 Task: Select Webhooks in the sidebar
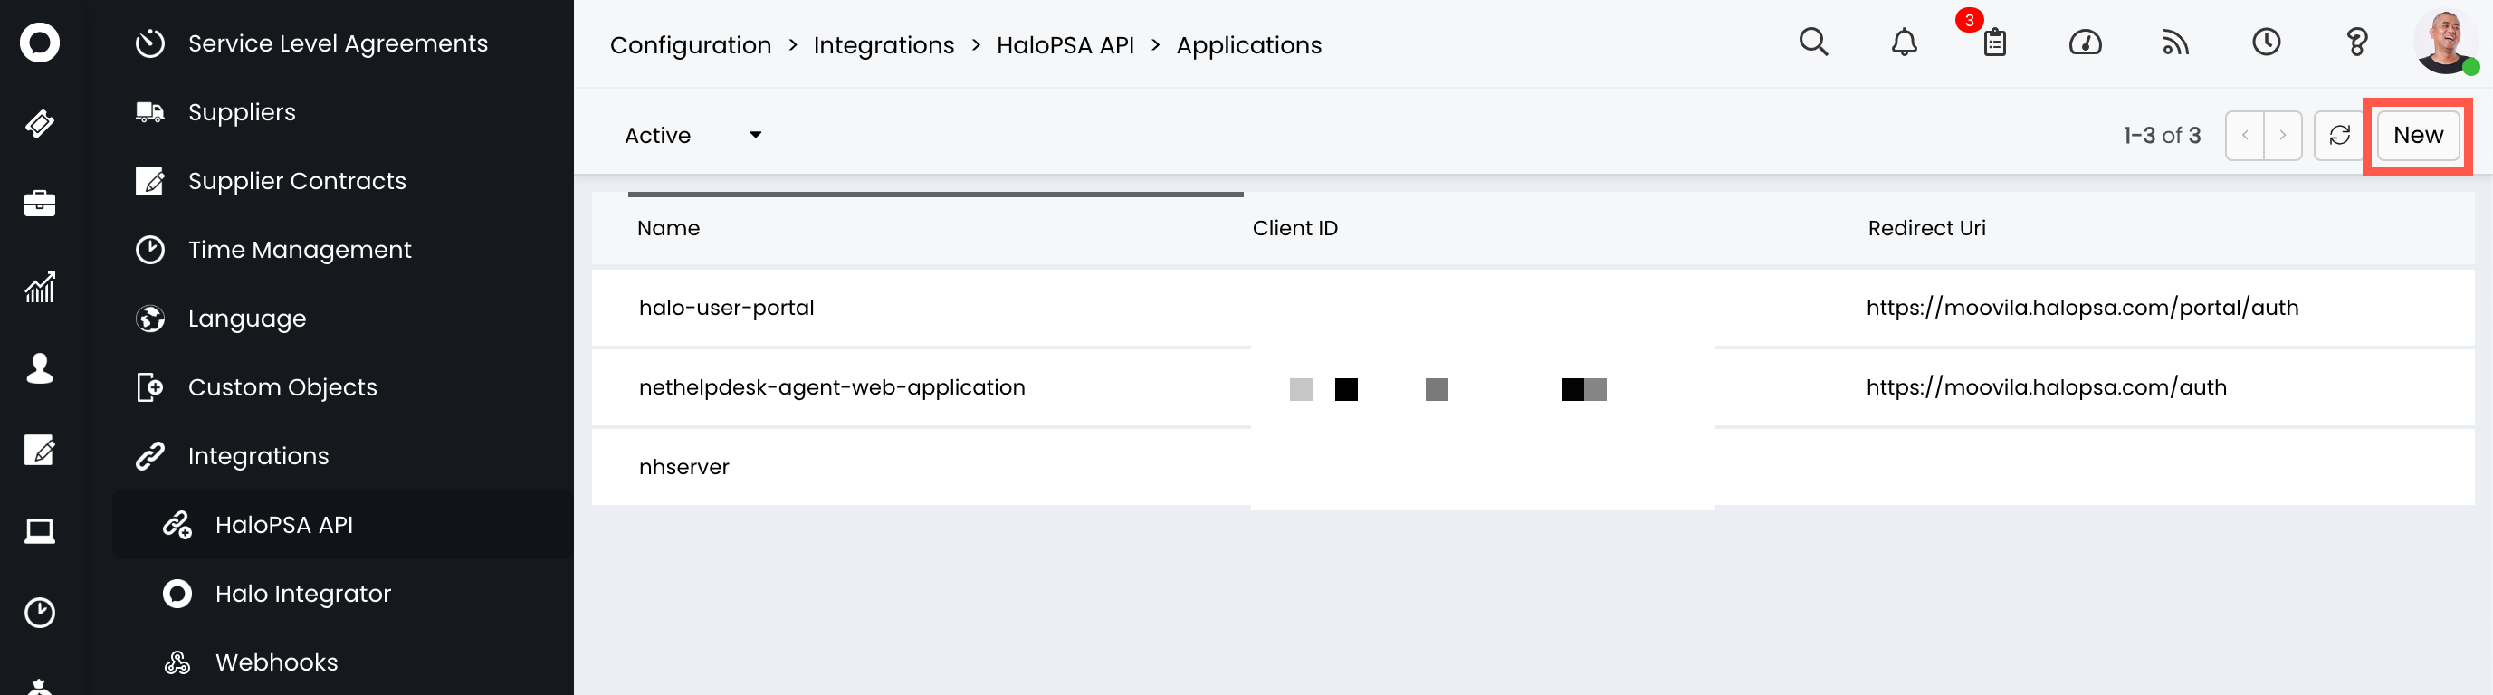[x=276, y=662]
